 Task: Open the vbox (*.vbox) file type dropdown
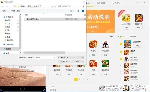[x=71, y=57]
